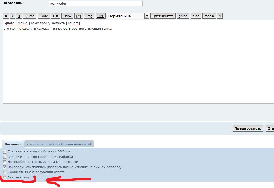Toggle bold formatting with B button

[6, 16]
